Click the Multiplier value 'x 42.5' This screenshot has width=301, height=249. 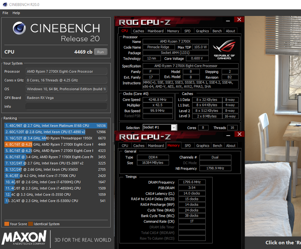pos(158,105)
